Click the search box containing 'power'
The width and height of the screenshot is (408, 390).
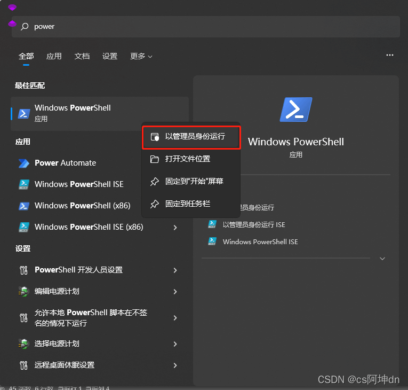(x=205, y=27)
